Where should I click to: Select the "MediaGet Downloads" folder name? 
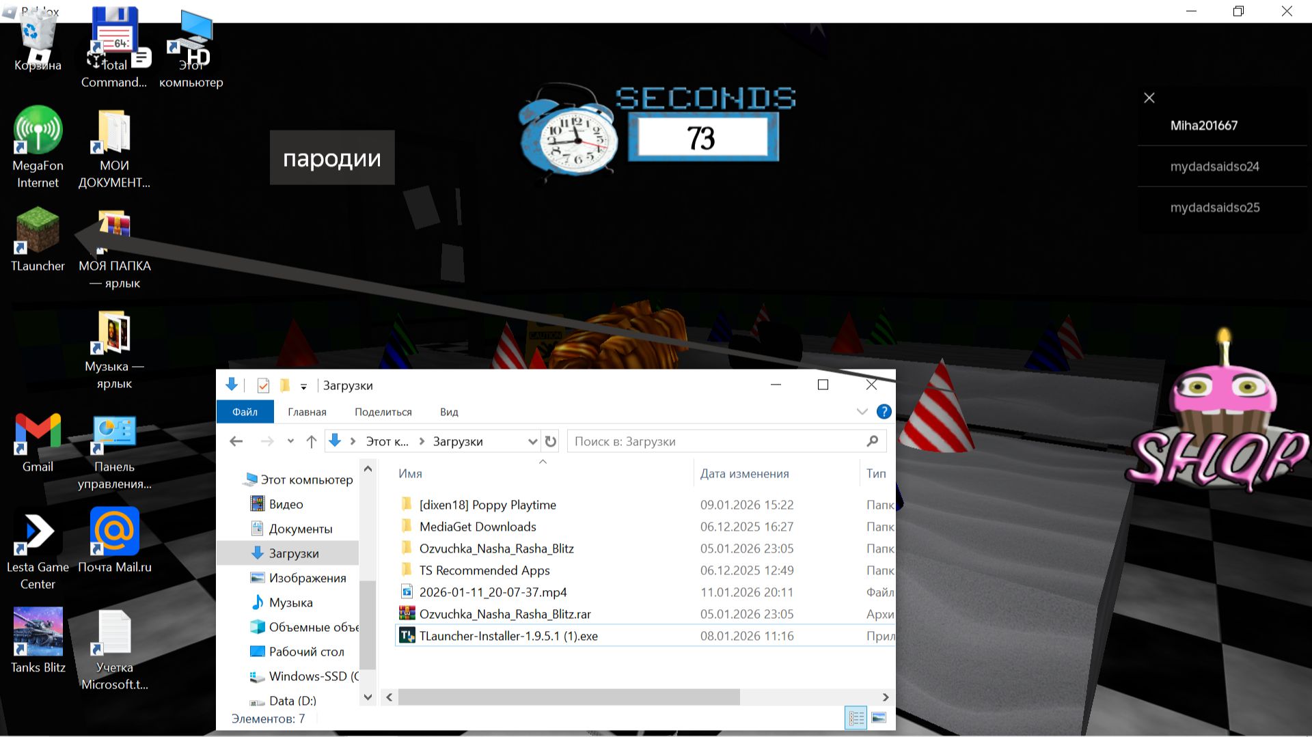coord(478,527)
